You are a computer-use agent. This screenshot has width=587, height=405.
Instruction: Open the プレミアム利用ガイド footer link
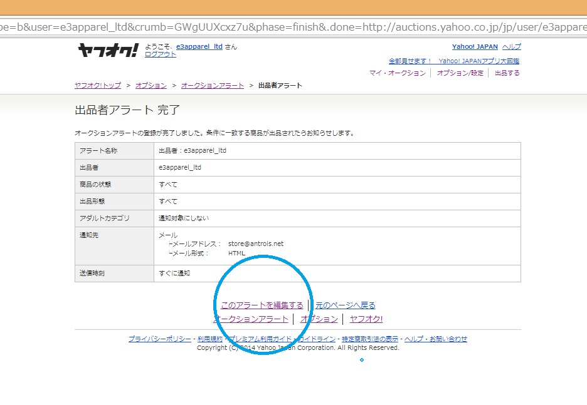260,339
